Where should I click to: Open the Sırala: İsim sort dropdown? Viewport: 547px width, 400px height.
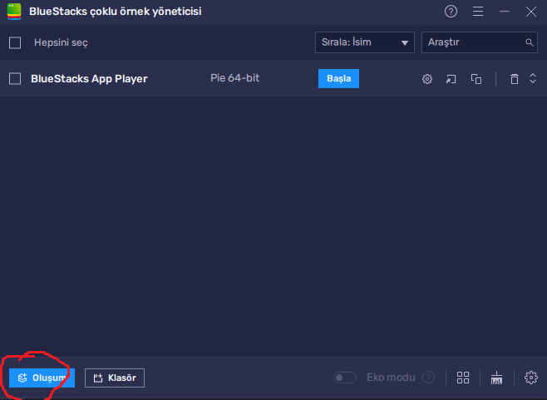tap(365, 42)
